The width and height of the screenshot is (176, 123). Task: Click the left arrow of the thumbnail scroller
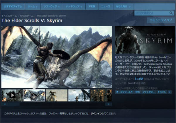pyautogui.click(x=5, y=104)
